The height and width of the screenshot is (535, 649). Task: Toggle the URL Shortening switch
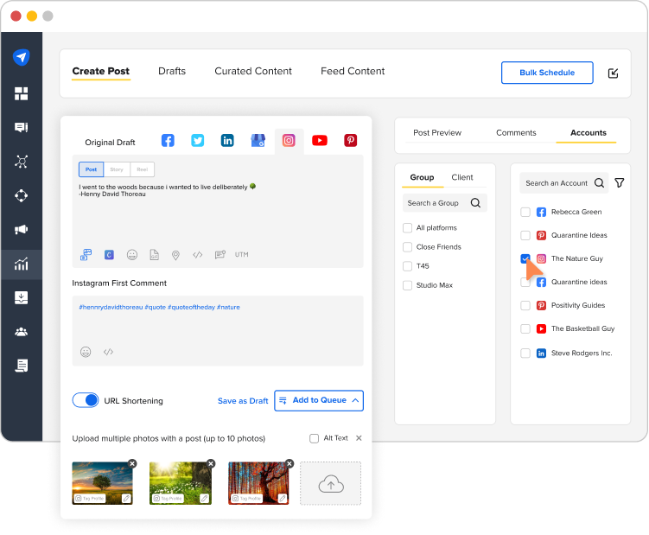tap(86, 400)
